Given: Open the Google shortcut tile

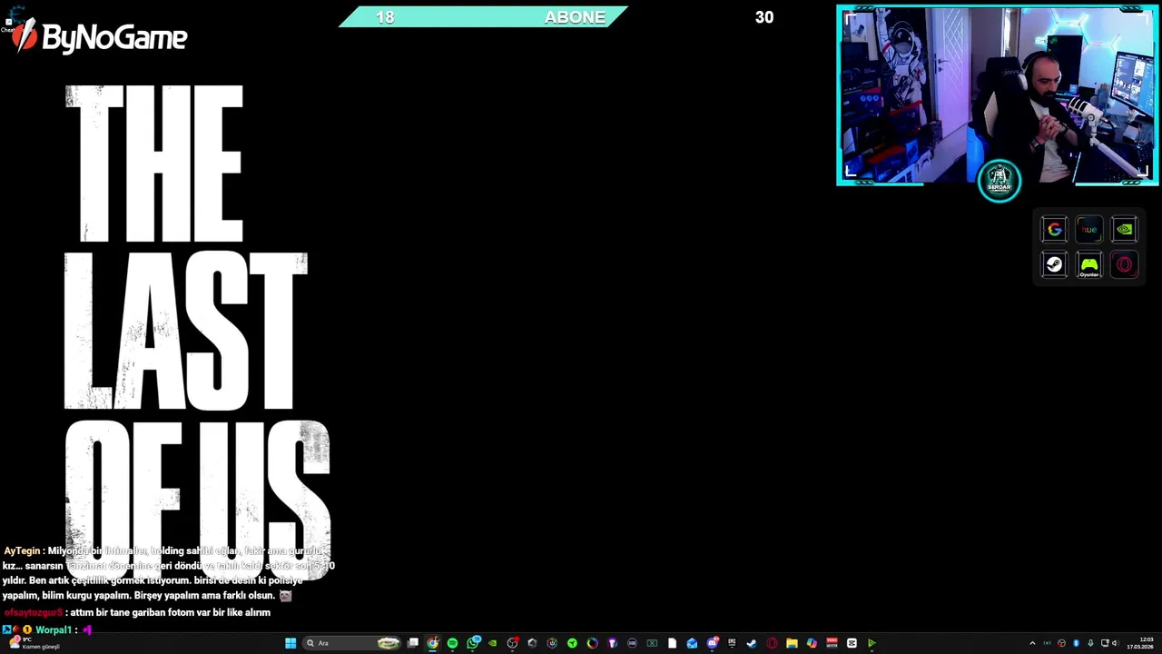Looking at the screenshot, I should [x=1054, y=230].
